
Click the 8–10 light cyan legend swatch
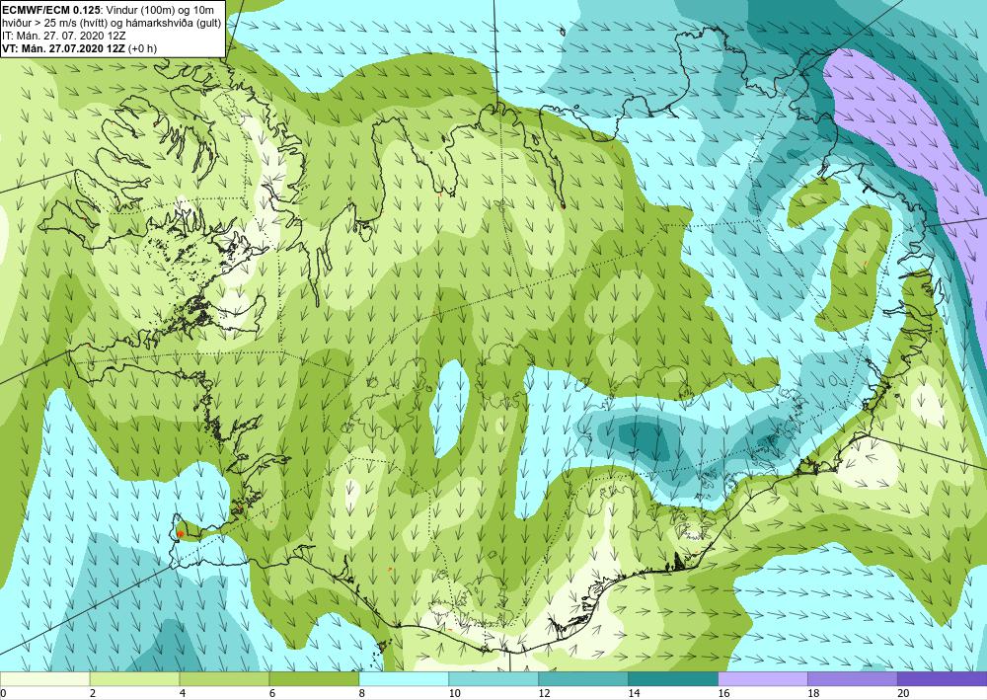(404, 679)
